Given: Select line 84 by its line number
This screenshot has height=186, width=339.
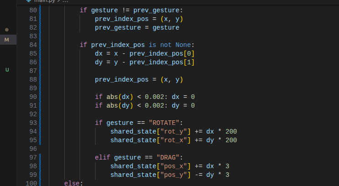Looking at the screenshot, I should coord(32,45).
